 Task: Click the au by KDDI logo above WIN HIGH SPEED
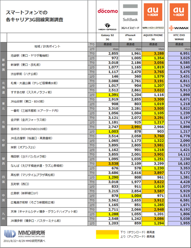pyautogui.click(x=153, y=12)
